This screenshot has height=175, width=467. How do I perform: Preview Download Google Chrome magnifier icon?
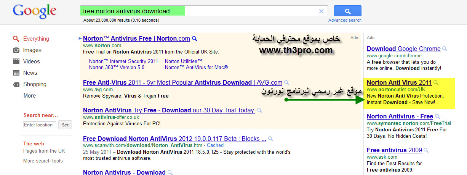click(445, 49)
